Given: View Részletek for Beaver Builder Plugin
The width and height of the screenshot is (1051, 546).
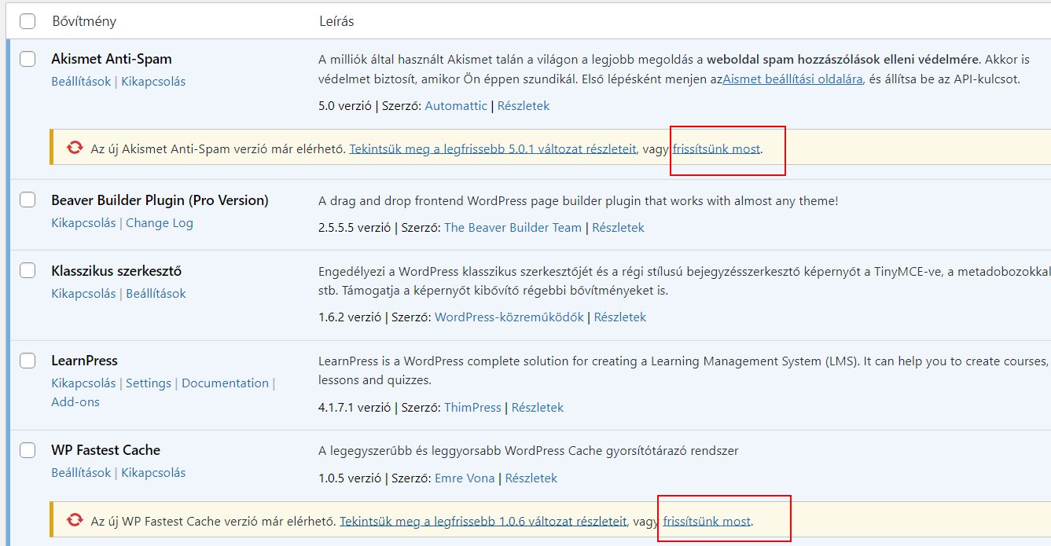Looking at the screenshot, I should (x=618, y=227).
